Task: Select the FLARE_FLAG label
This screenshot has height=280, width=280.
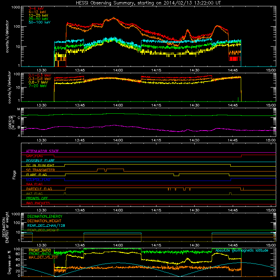Action: (x=36, y=175)
